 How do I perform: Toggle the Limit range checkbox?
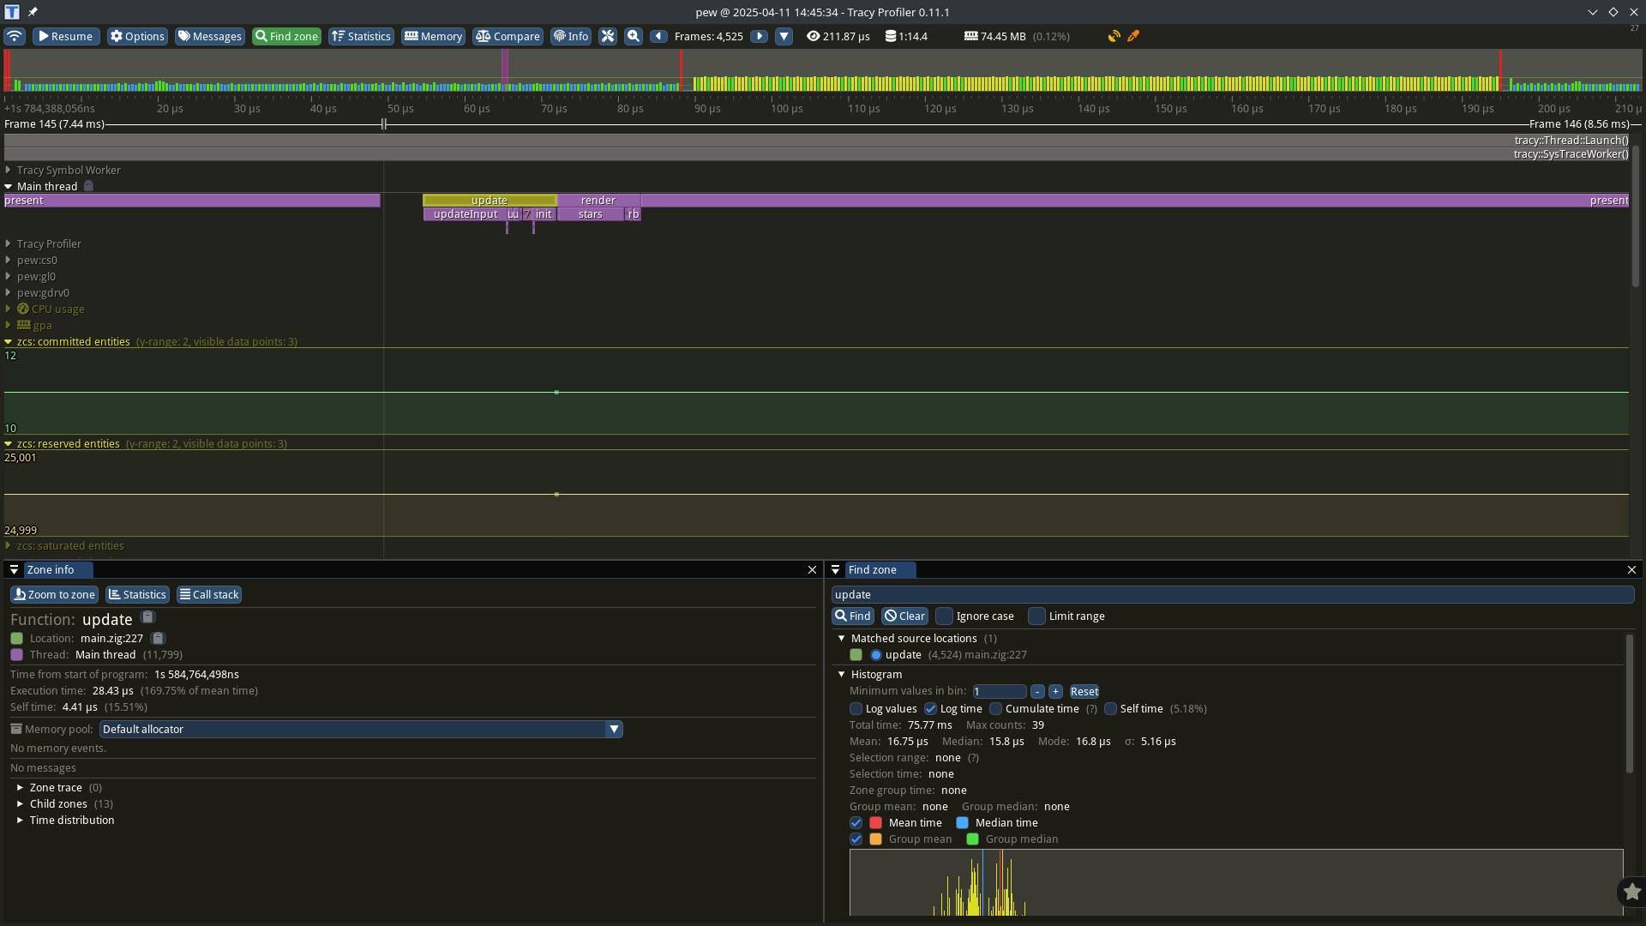coord(1036,616)
